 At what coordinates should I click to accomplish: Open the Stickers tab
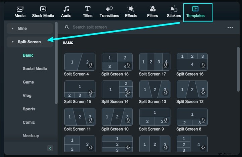174,12
